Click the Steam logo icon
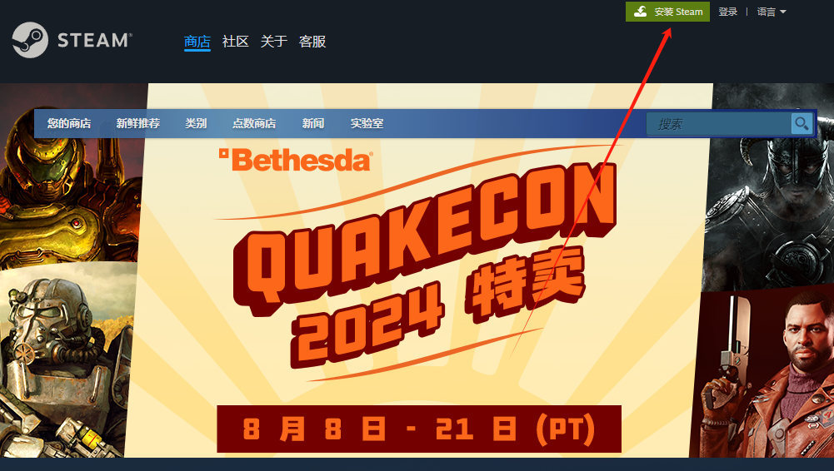 (x=30, y=40)
